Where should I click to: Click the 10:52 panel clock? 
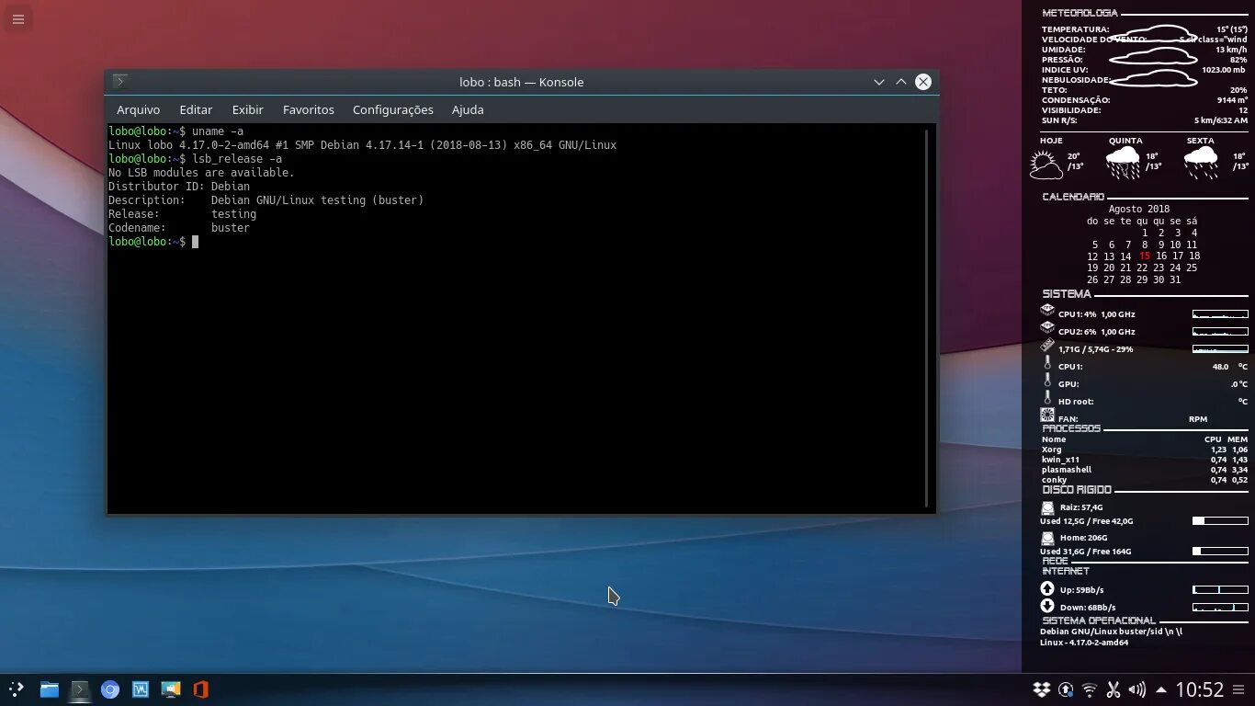(x=1200, y=689)
